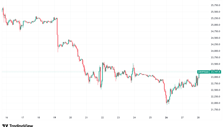Click the TradingView logo icon

(x=5, y=125)
